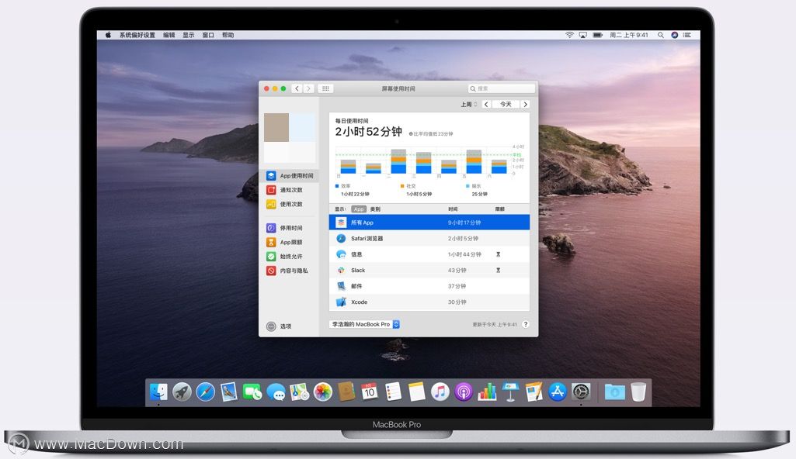
Task: Open the 李浩瀚的 MacBook Pro device dropdown
Action: click(364, 324)
